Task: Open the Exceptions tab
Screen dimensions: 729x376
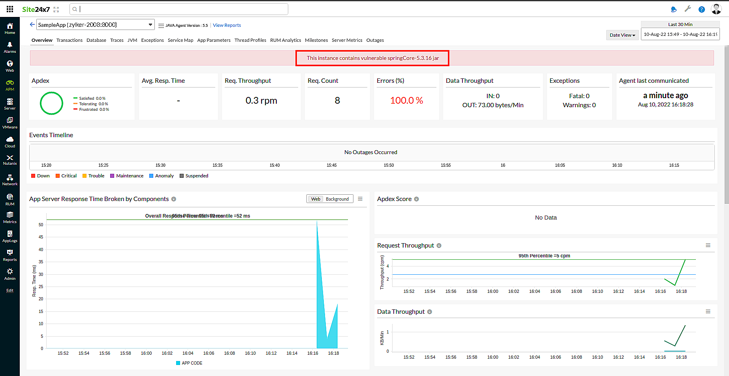Action: click(x=152, y=40)
